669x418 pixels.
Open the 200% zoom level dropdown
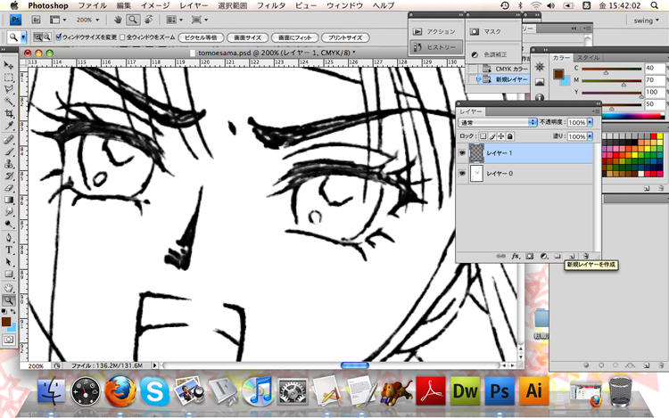[x=87, y=20]
